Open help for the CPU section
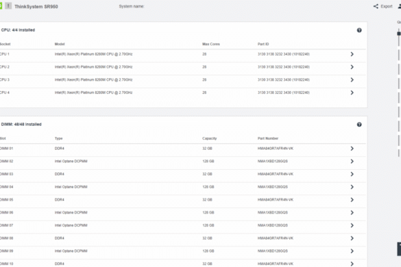401x267 pixels. (359, 30)
